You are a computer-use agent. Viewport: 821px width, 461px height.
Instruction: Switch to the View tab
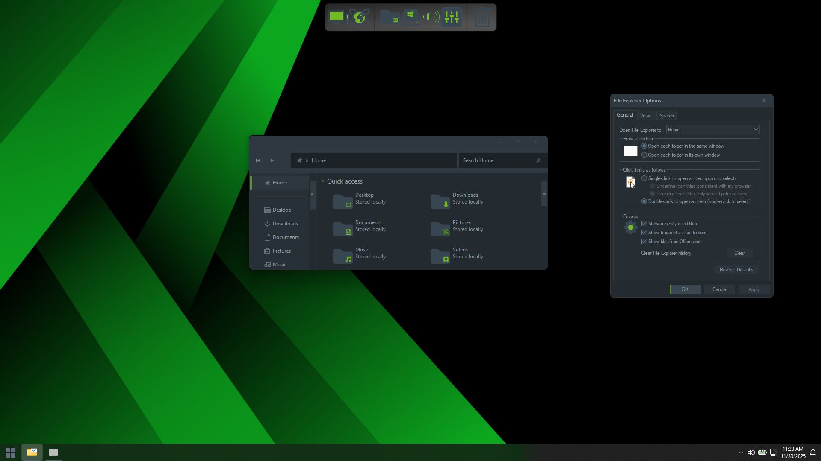click(x=645, y=116)
